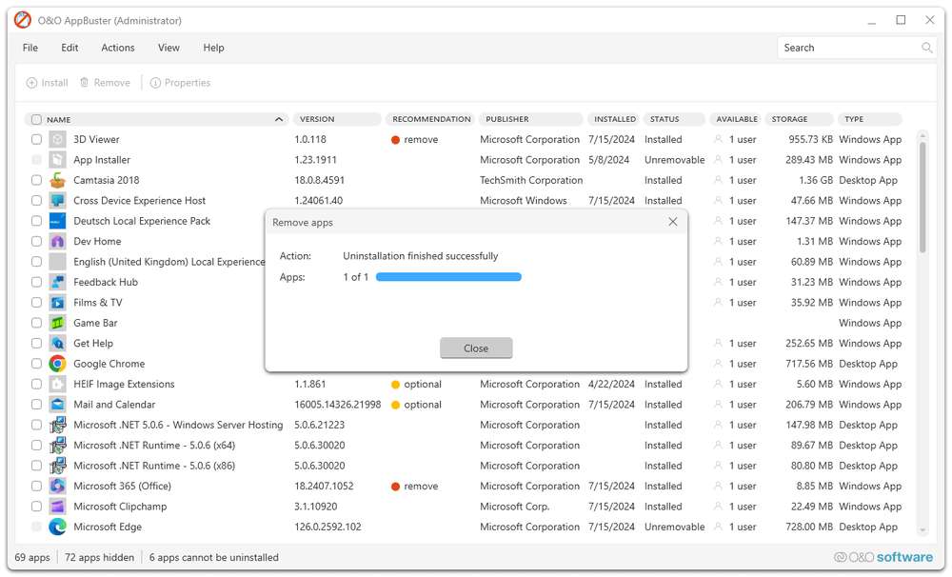
Task: Click the O&O AppBuster title bar logo
Action: 23,20
